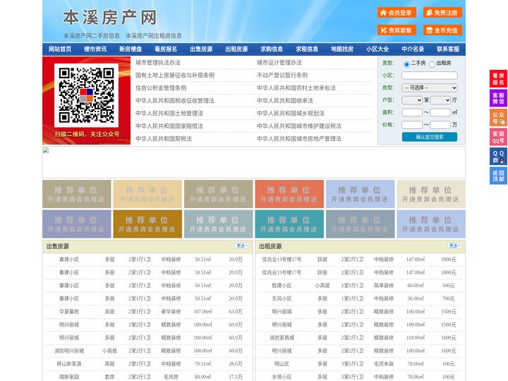
Task: Open 联系客服 navigation item
Action: (x=448, y=49)
